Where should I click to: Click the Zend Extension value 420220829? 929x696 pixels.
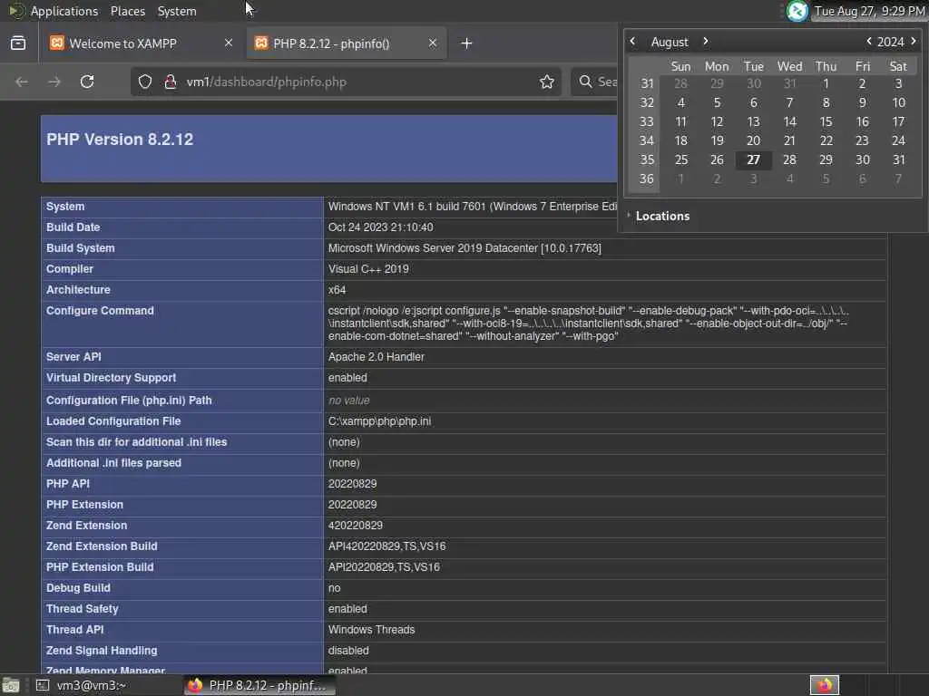pyautogui.click(x=356, y=526)
